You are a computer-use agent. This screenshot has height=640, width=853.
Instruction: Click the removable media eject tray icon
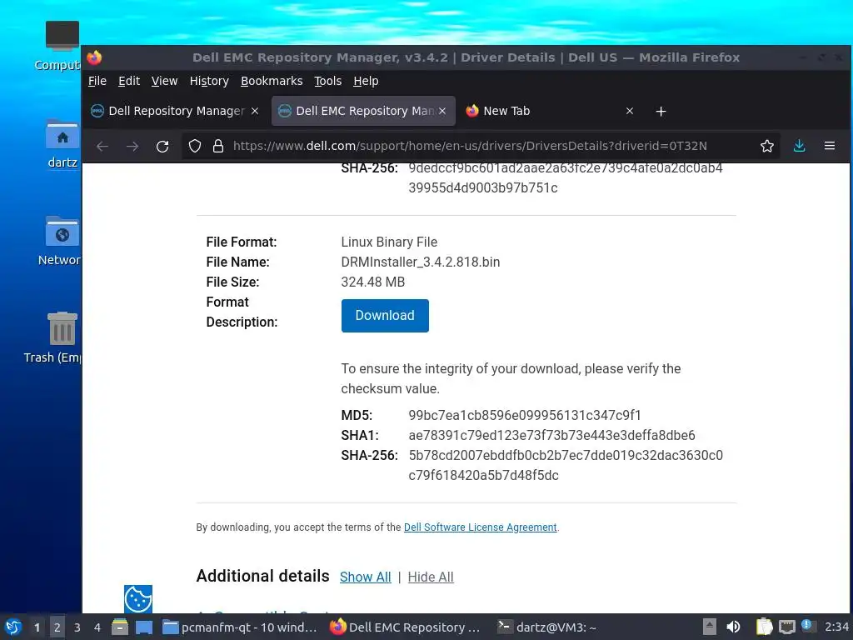tap(709, 627)
